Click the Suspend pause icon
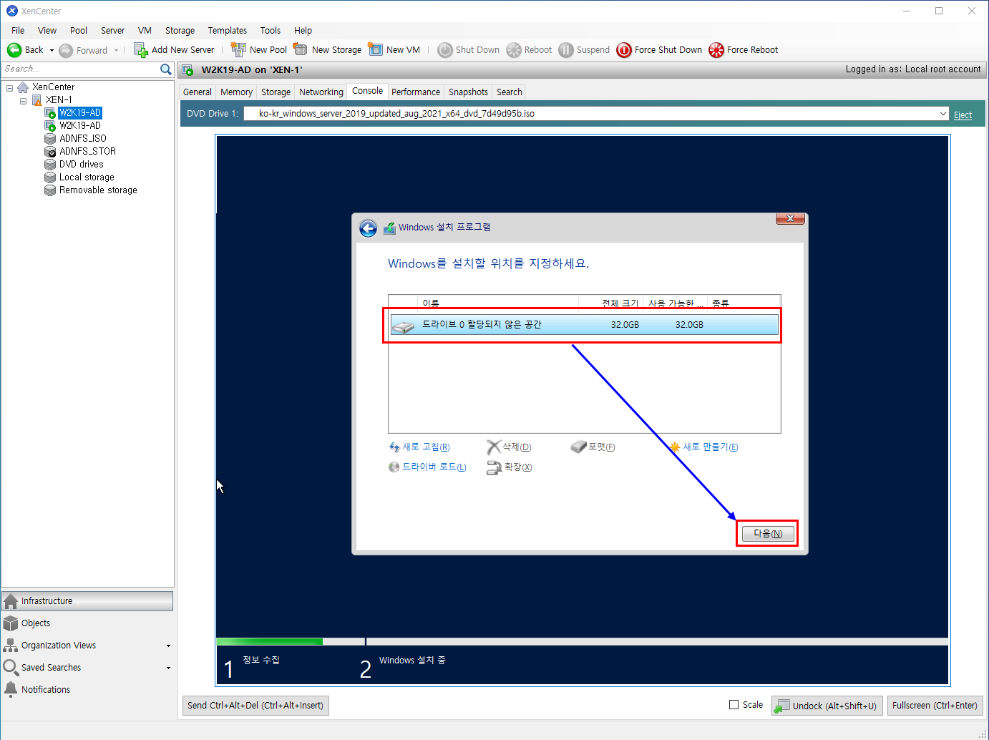Screen dimensions: 989x740 [x=566, y=50]
